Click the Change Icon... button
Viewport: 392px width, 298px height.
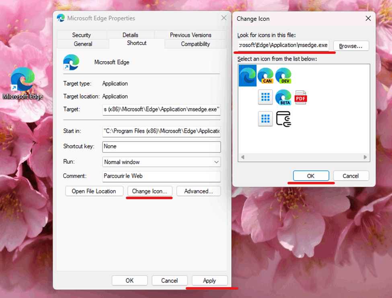pos(150,191)
